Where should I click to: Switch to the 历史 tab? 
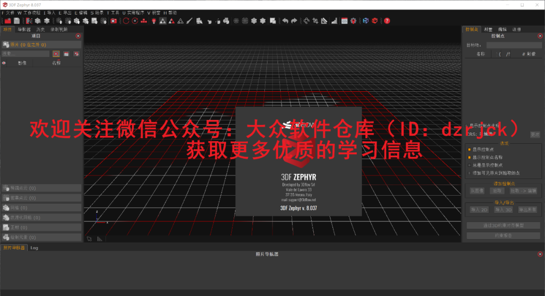click(41, 30)
